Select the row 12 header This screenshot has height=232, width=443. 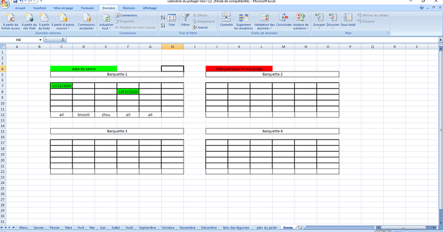point(3,114)
